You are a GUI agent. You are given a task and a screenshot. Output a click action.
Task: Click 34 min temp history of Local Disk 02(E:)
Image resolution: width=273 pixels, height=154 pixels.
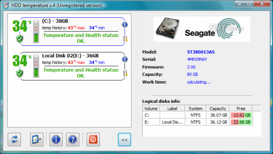pyautogui.click(x=96, y=62)
